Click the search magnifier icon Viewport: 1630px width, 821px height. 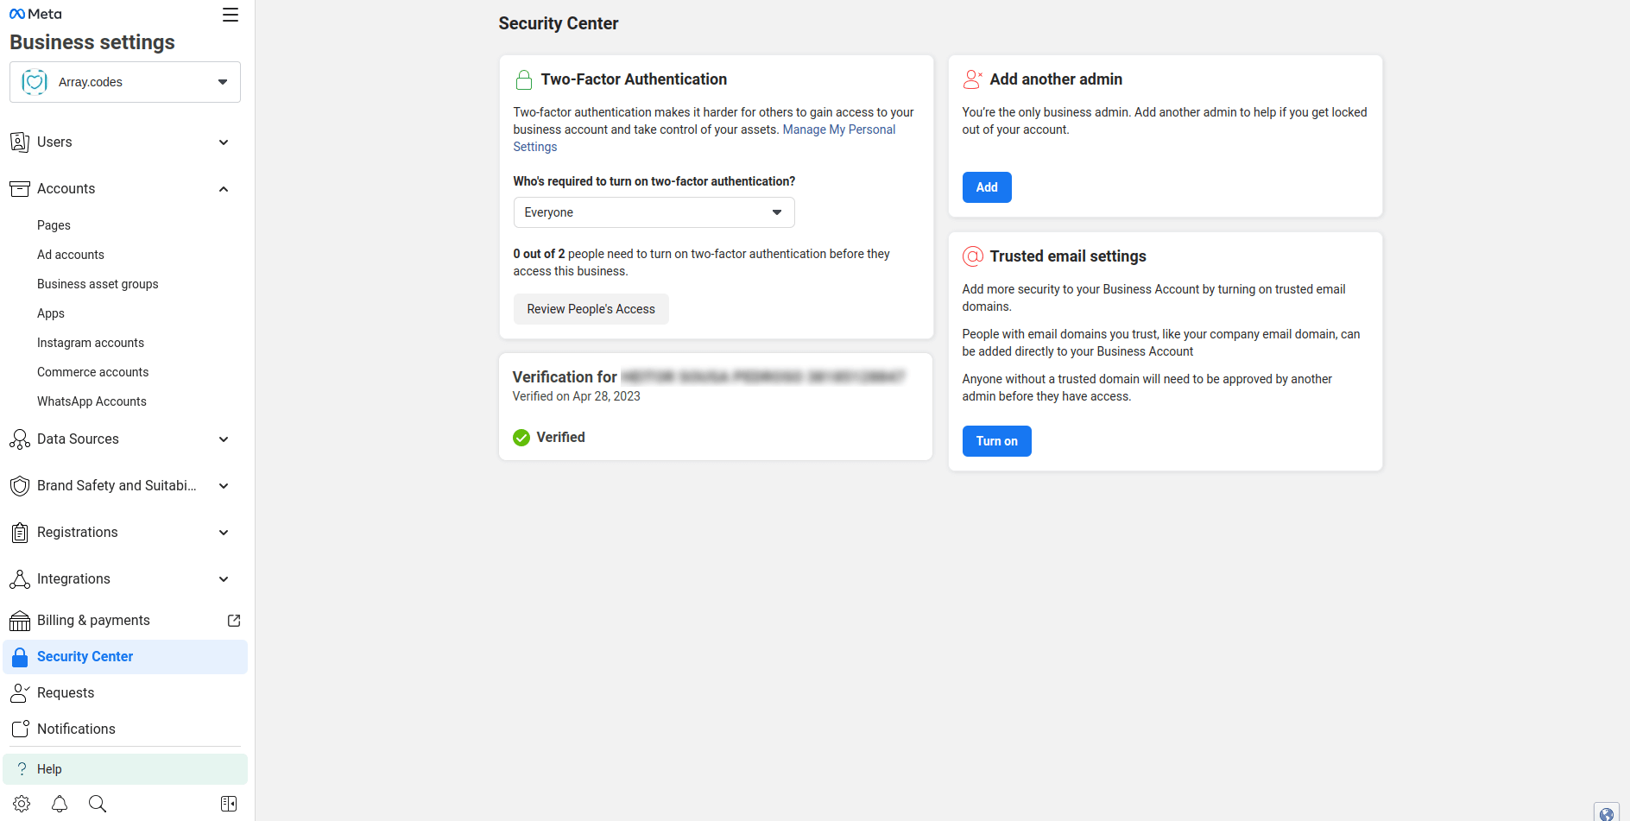(x=98, y=804)
